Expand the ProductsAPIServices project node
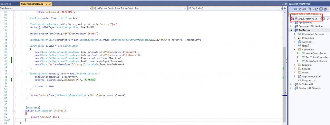330x125 pixels. point(291,88)
